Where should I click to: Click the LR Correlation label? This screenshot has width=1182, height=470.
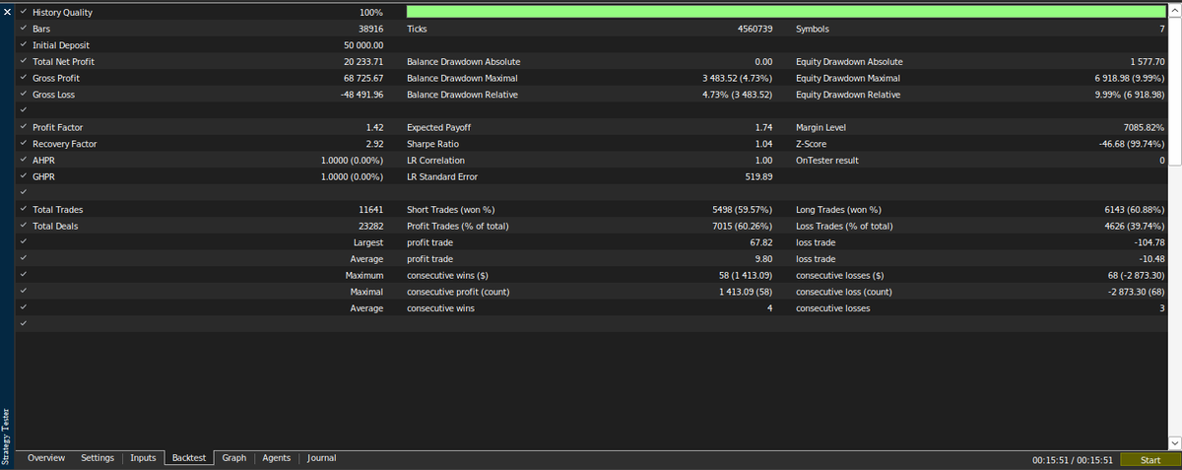435,161
